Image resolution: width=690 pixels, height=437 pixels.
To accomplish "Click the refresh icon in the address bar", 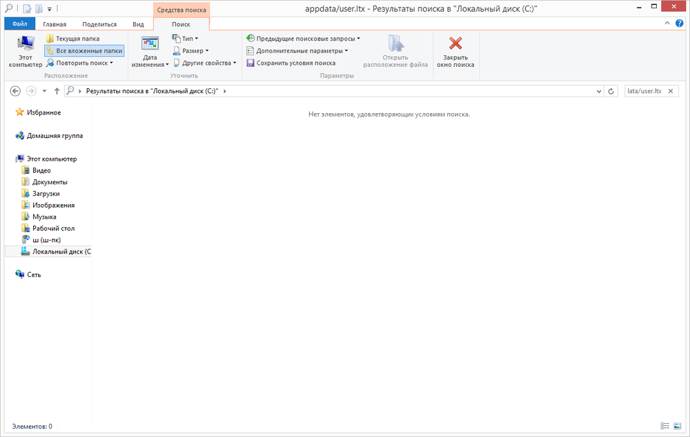I will click(x=610, y=90).
